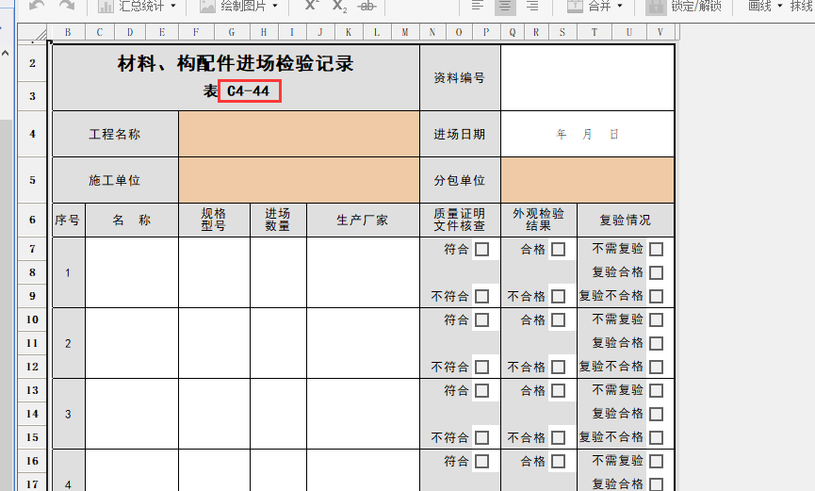The width and height of the screenshot is (815, 491).
Task: Click the 工程名称 orange input cell
Action: (299, 134)
